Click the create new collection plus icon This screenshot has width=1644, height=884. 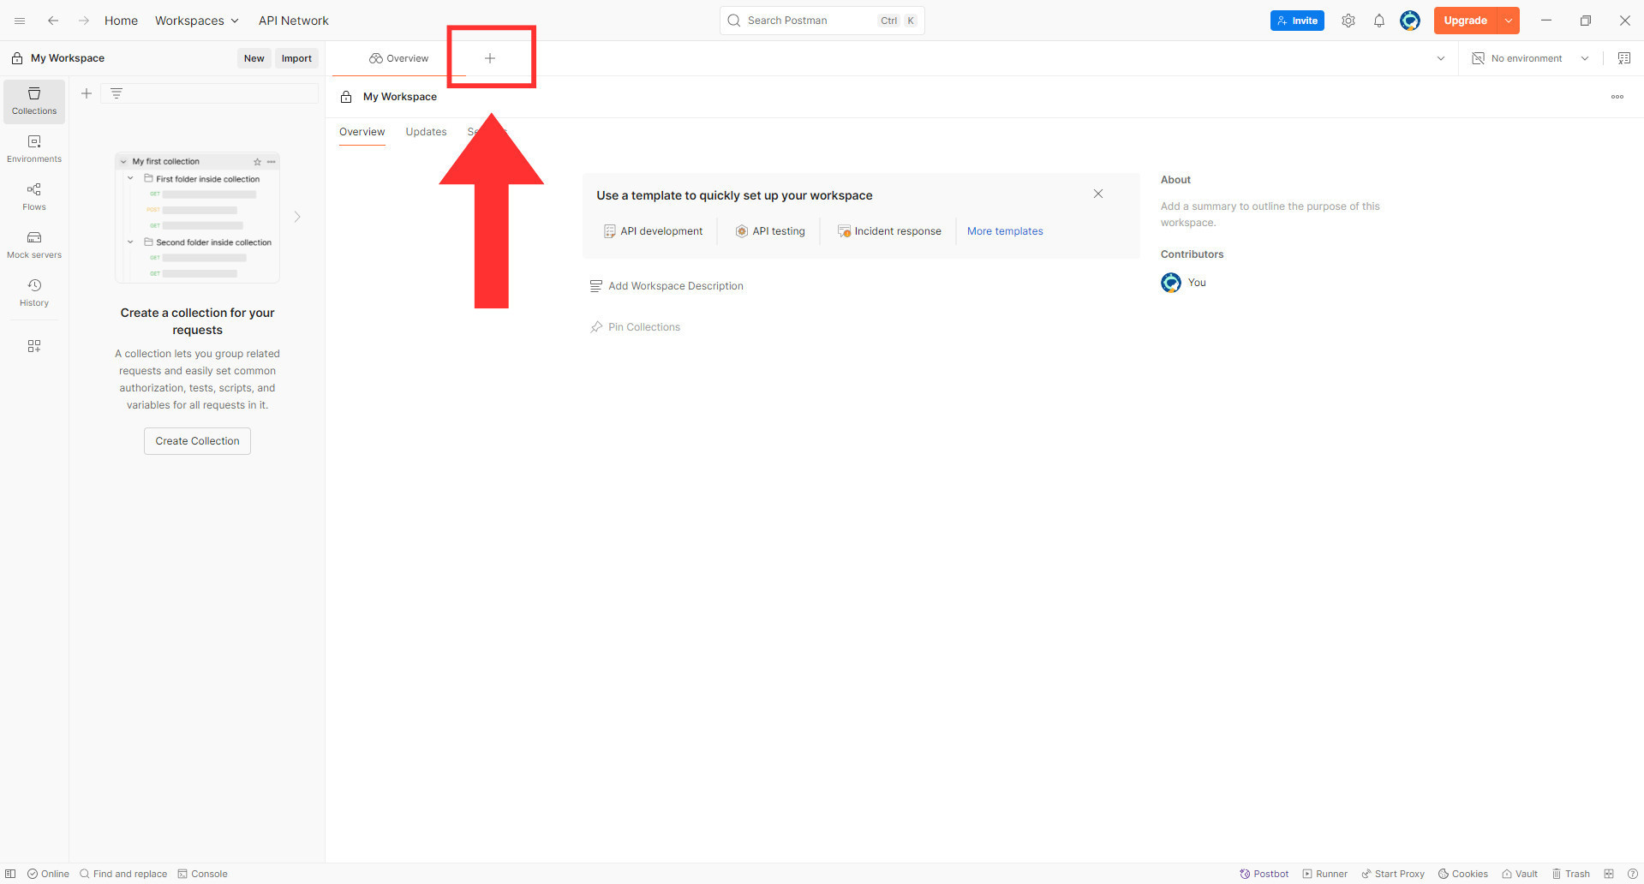click(87, 93)
